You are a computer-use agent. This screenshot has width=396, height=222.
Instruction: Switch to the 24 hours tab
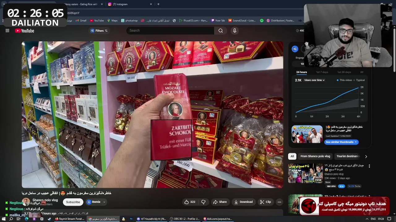point(302,72)
